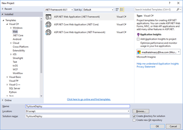Open the Privacy Statement link
The width and height of the screenshot is (183, 130).
(146, 67)
